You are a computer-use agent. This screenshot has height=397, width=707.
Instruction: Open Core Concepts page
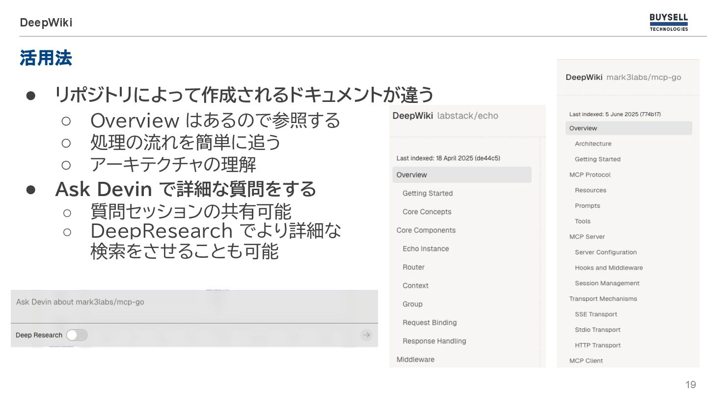click(x=427, y=212)
